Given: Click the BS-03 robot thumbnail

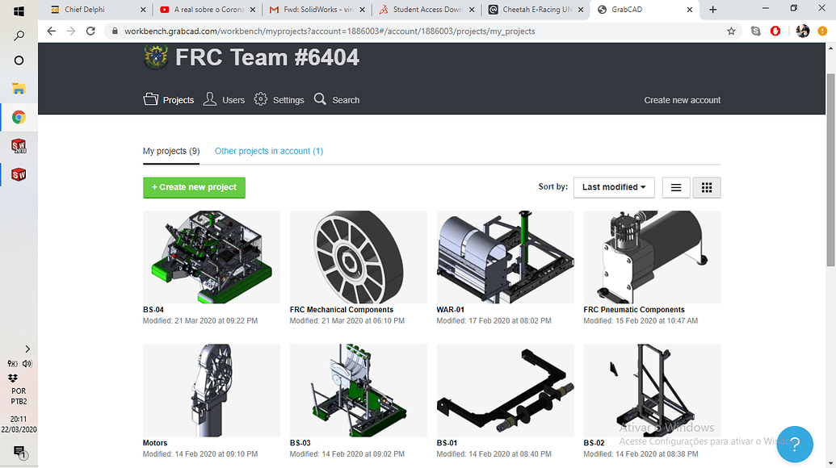Looking at the screenshot, I should [x=359, y=391].
